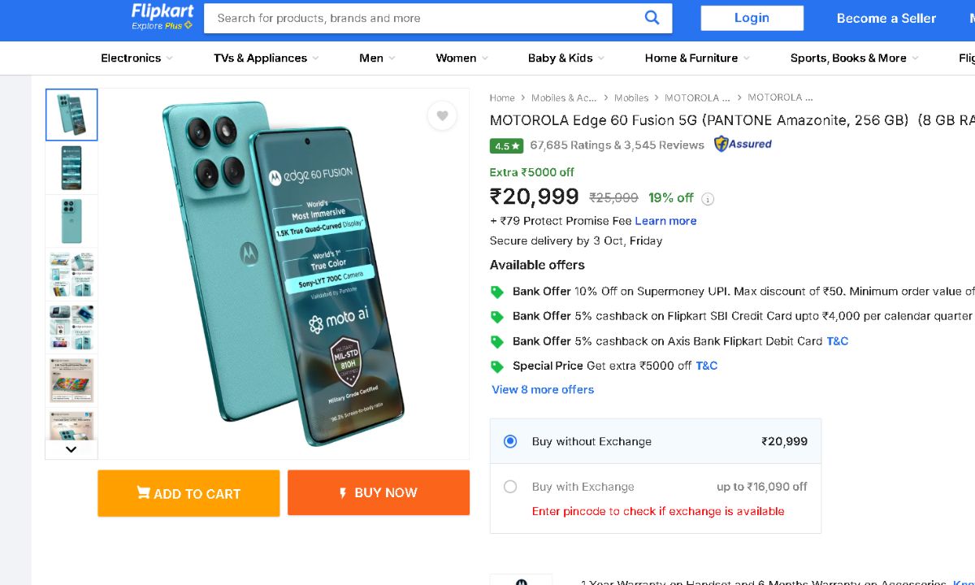Viewport: 975px width, 585px height.
Task: Click the Flipkart Assured badge
Action: (x=743, y=145)
